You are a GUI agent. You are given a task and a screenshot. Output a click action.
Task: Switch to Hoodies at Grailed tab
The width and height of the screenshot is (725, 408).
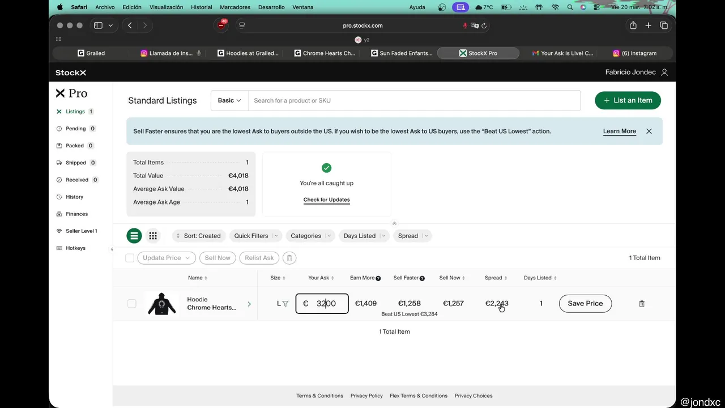point(248,53)
